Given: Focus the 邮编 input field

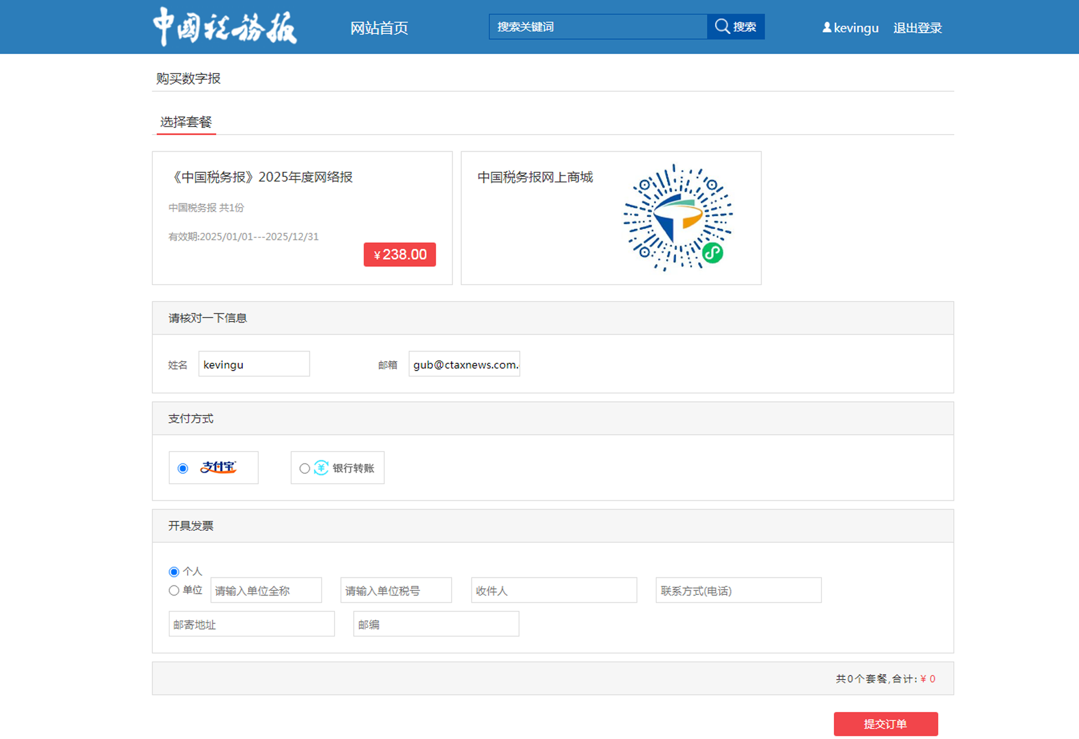Looking at the screenshot, I should click(436, 624).
